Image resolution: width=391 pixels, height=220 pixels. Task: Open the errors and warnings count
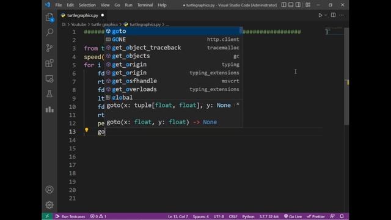(x=98, y=216)
